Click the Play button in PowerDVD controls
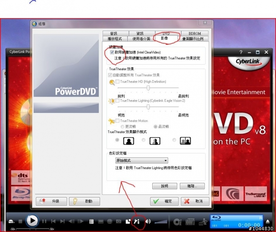 click(32, 220)
